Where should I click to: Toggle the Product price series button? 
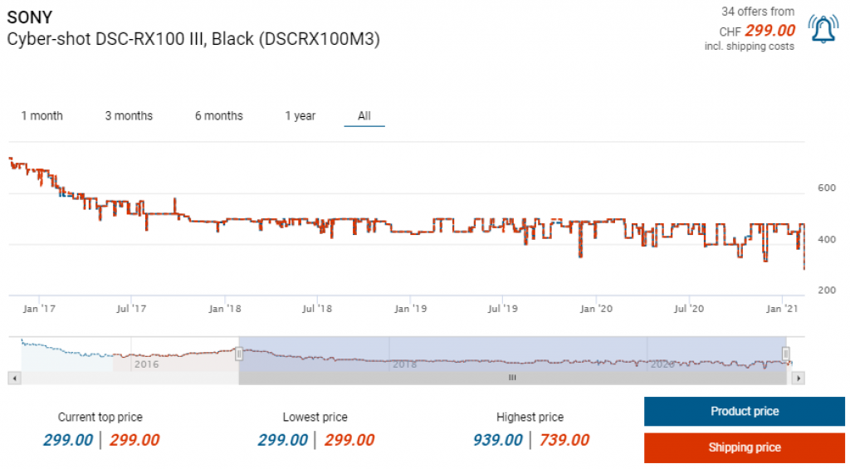click(745, 411)
